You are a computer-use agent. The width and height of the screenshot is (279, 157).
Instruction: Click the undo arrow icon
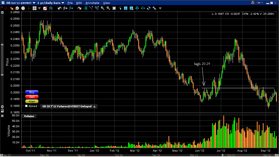(x=60, y=8)
